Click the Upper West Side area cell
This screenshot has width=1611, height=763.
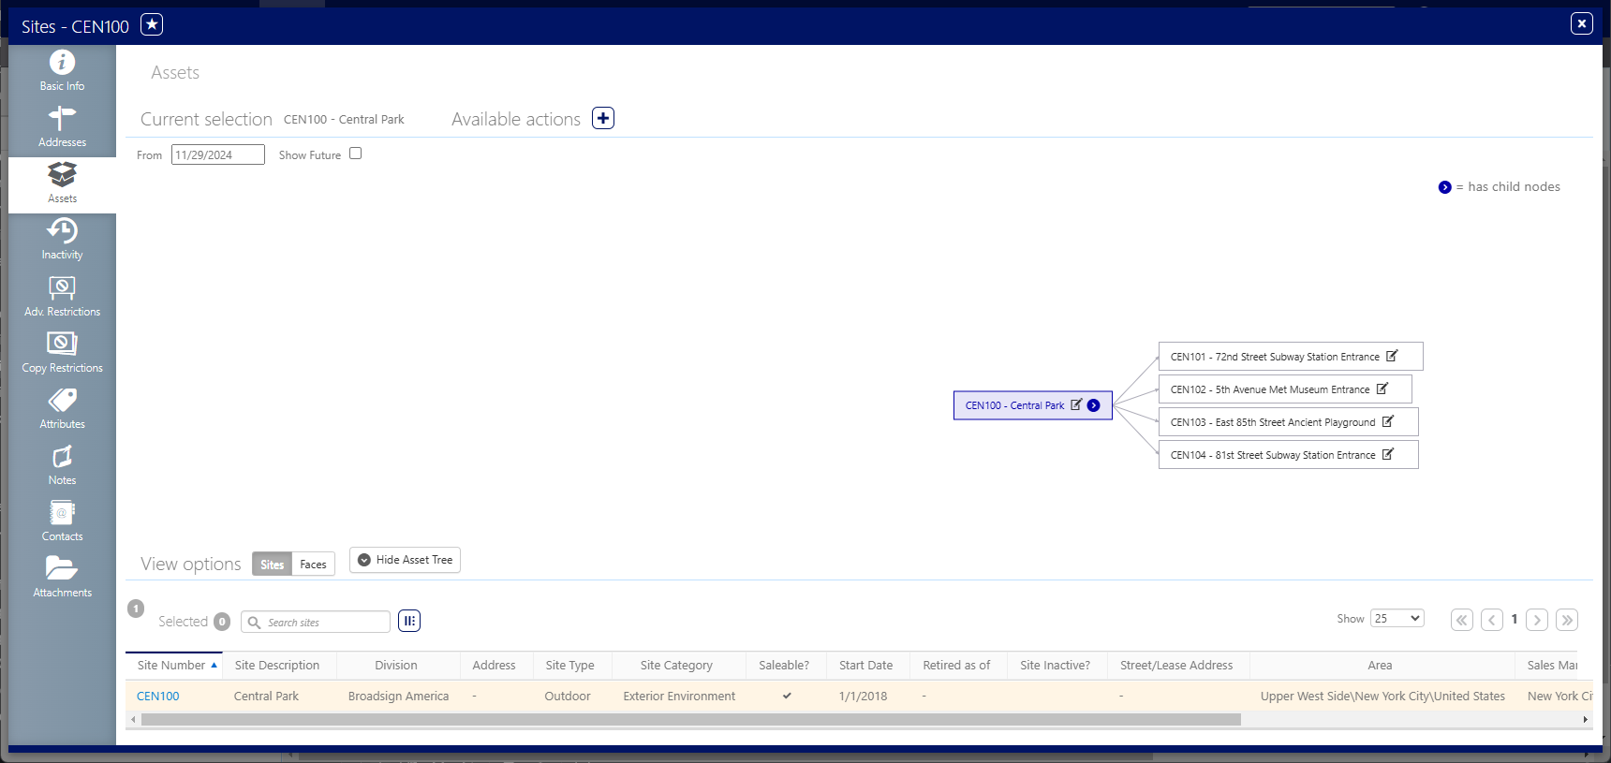[1382, 697]
